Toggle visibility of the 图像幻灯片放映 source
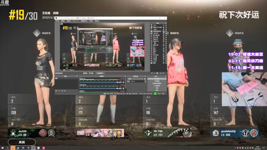This screenshot has height=150, width=267. point(164,27)
